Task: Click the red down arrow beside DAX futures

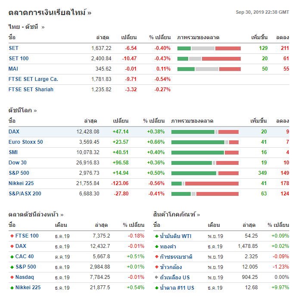Action: point(12,246)
